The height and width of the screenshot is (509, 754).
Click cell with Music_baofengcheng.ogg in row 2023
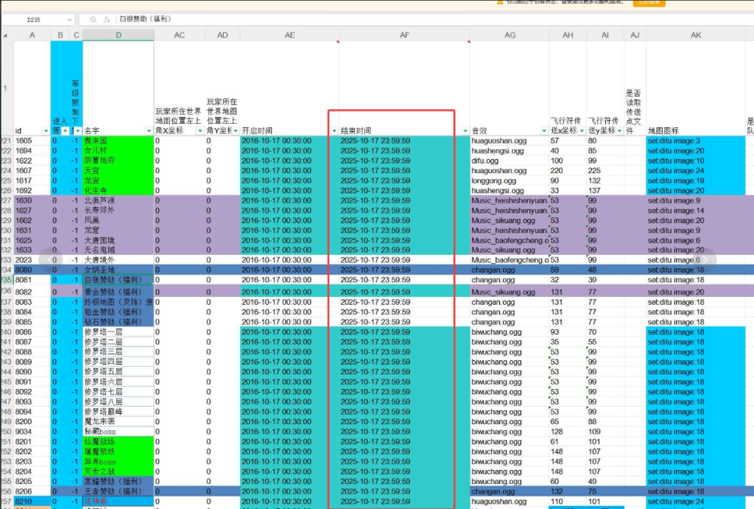(510, 260)
